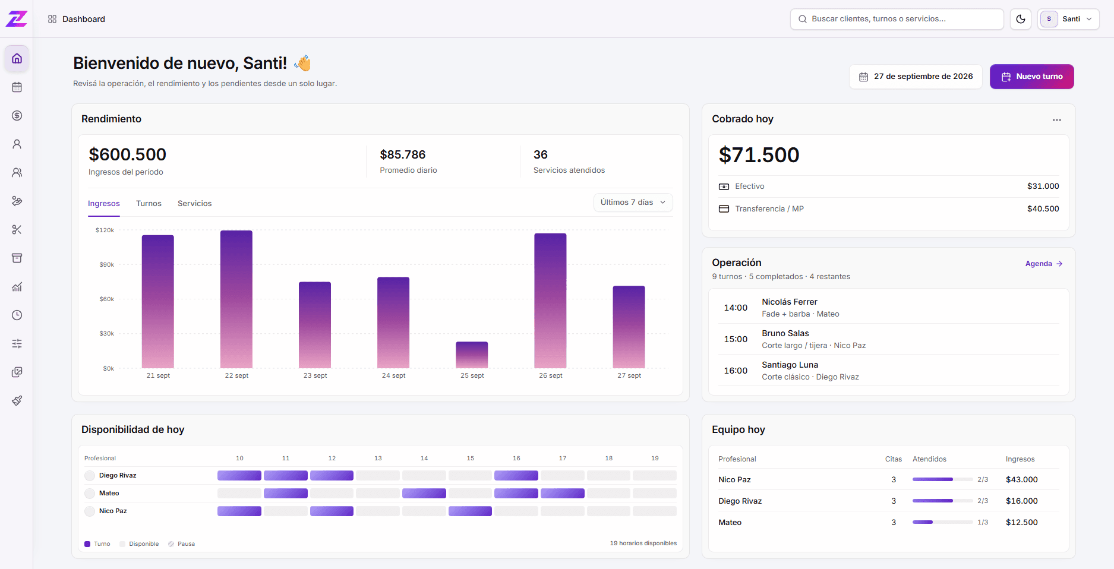Switch to the Turnos tab
This screenshot has height=569, width=1114.
[149, 204]
